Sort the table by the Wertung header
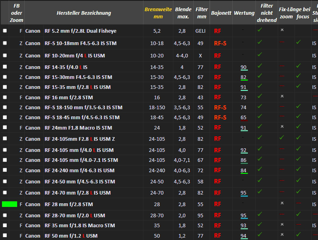Image resolution: width=318 pixels, height=240 pixels. tap(244, 13)
